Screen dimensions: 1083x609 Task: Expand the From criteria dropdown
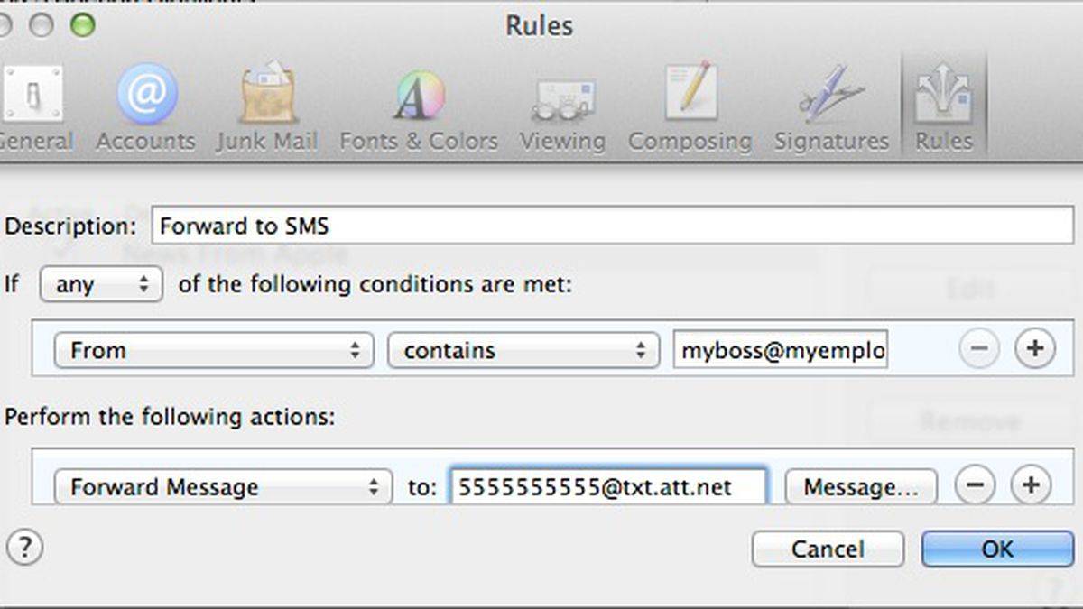pyautogui.click(x=214, y=351)
